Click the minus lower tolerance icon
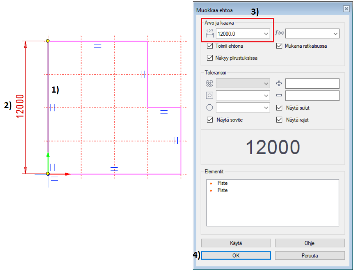Image resolution: width=354 pixels, height=271 pixels. [279, 95]
